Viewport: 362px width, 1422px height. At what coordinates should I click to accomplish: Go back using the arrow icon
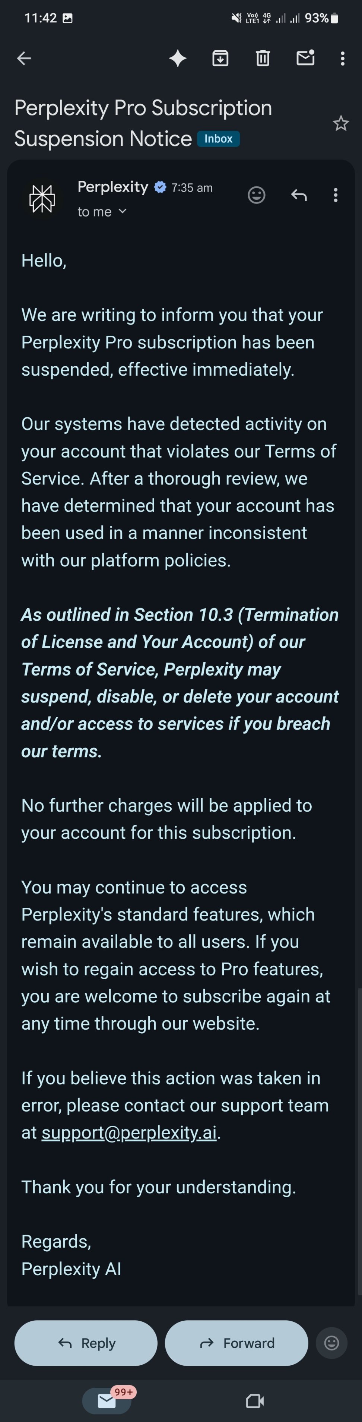click(x=24, y=58)
